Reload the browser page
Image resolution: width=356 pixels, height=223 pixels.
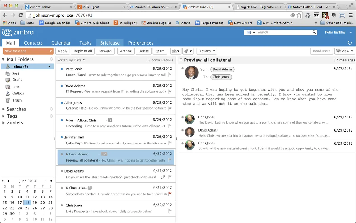coord(20,15)
